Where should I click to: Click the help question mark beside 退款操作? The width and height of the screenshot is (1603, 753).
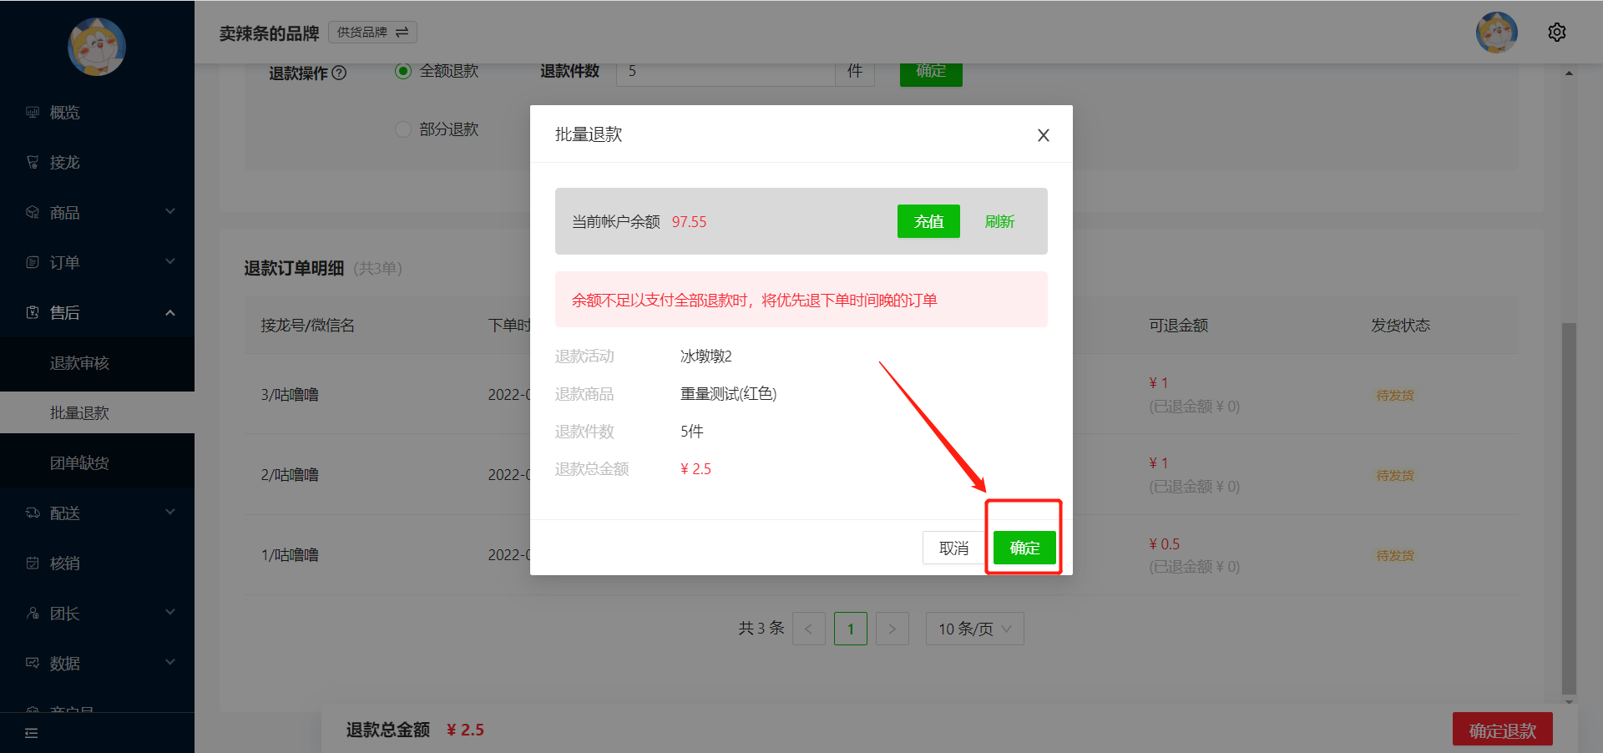pos(339,73)
